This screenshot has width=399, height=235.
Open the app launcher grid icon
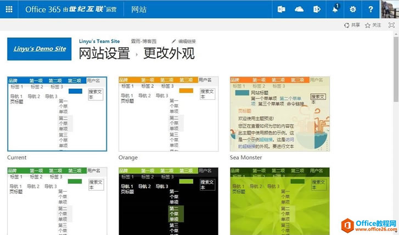click(x=9, y=9)
